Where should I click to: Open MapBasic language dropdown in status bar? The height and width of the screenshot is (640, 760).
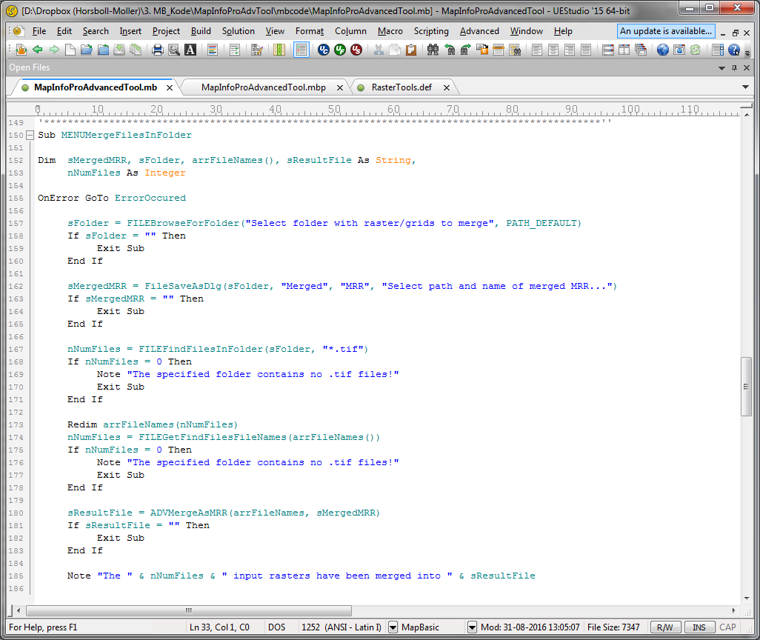(x=472, y=627)
